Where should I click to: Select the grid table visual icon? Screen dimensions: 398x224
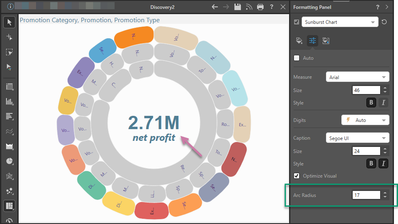9,86
